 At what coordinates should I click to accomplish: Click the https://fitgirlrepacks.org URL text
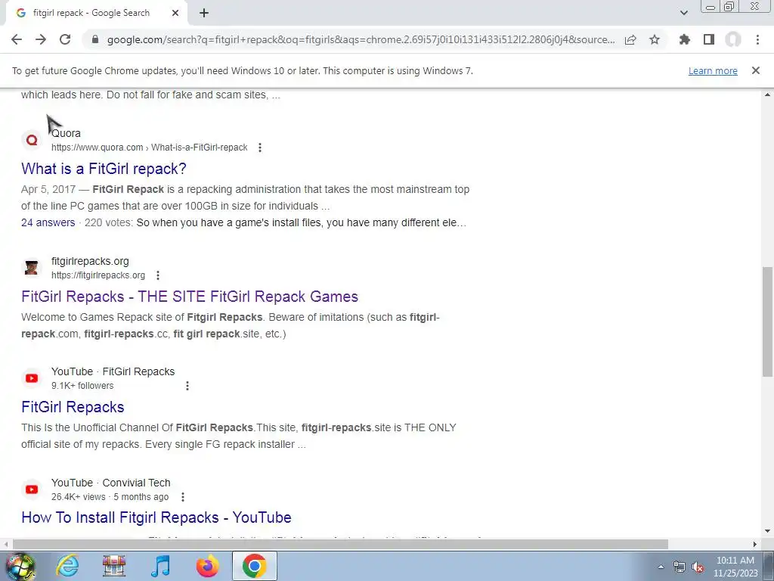pos(98,275)
